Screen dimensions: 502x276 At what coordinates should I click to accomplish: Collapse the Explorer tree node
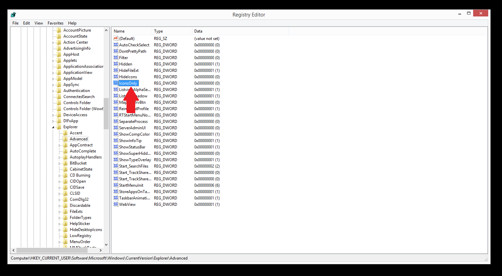pos(53,127)
